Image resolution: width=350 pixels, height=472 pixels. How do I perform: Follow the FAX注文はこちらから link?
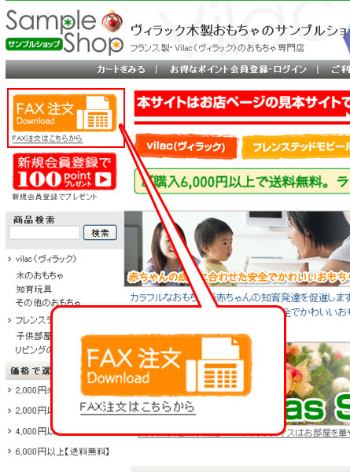47,138
